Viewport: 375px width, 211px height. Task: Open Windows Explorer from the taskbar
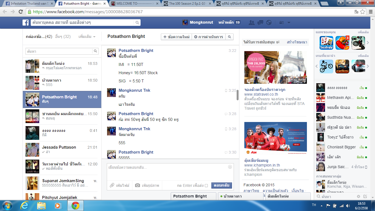tap(41, 205)
